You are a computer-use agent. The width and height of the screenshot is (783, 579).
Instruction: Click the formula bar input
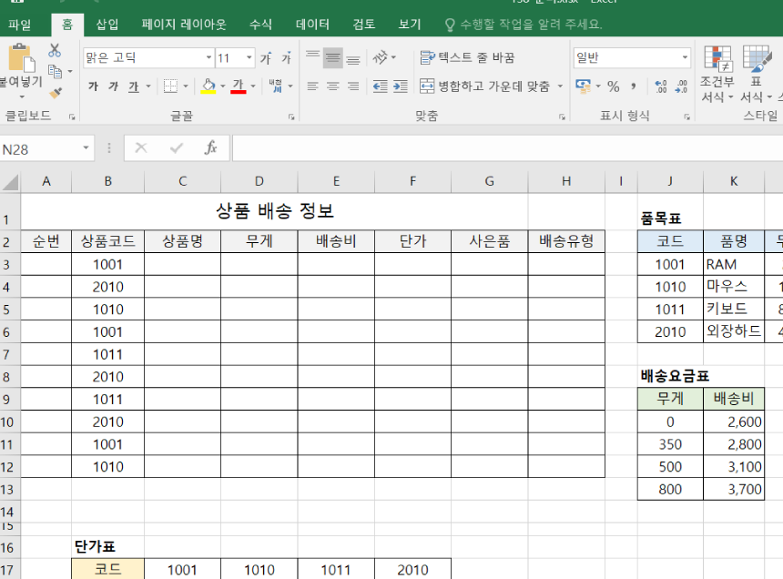point(507,148)
